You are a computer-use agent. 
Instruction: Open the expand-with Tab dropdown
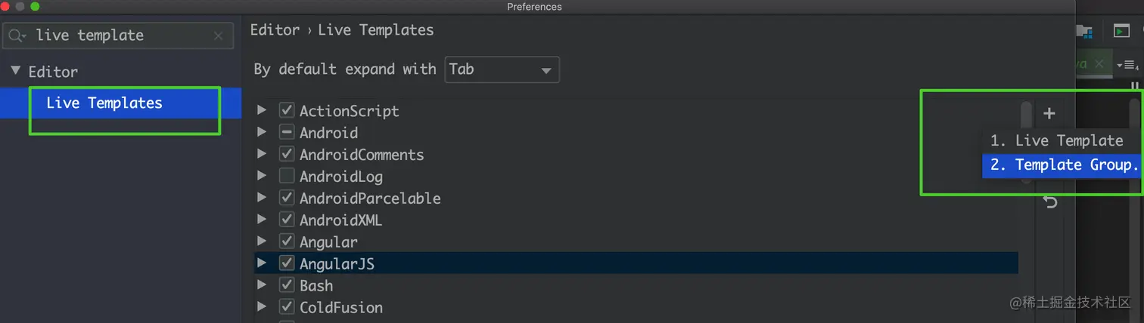pos(502,69)
